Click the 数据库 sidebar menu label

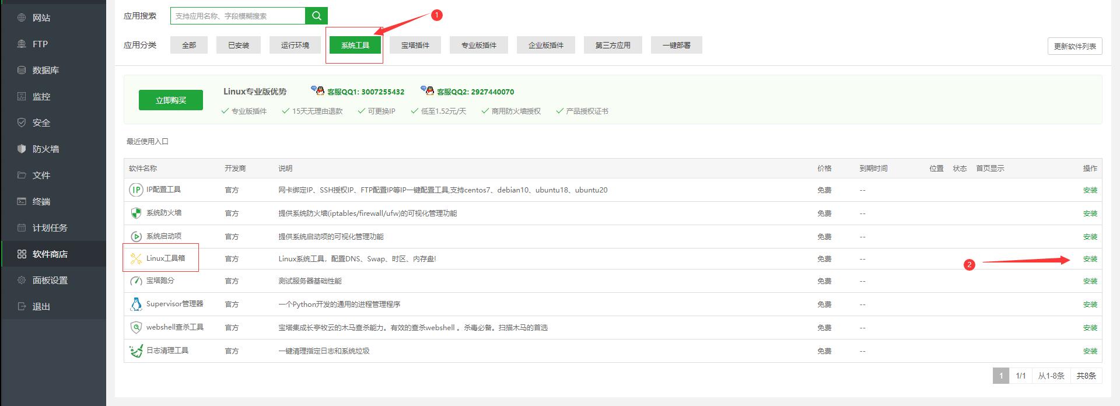(45, 70)
